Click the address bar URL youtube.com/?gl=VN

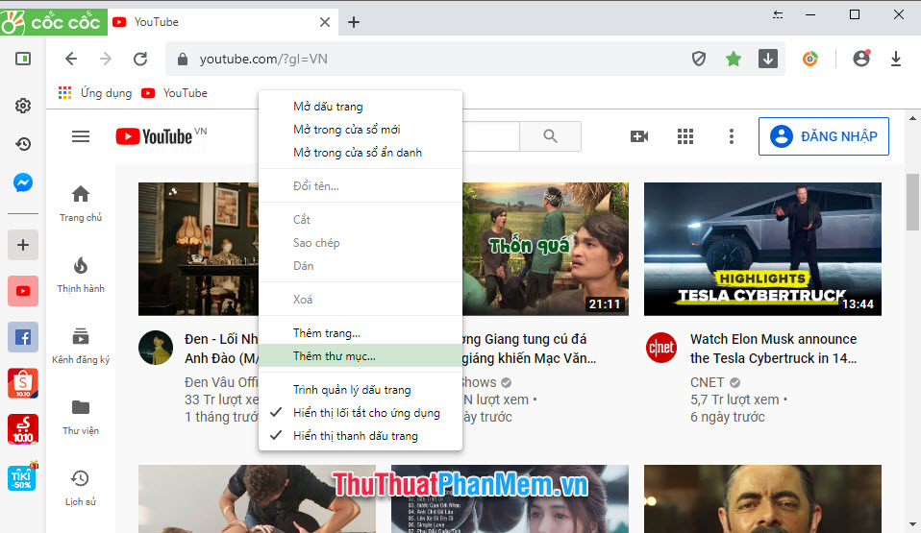pyautogui.click(x=263, y=59)
